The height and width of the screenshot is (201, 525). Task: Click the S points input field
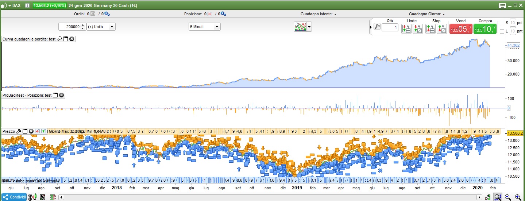(513, 23)
